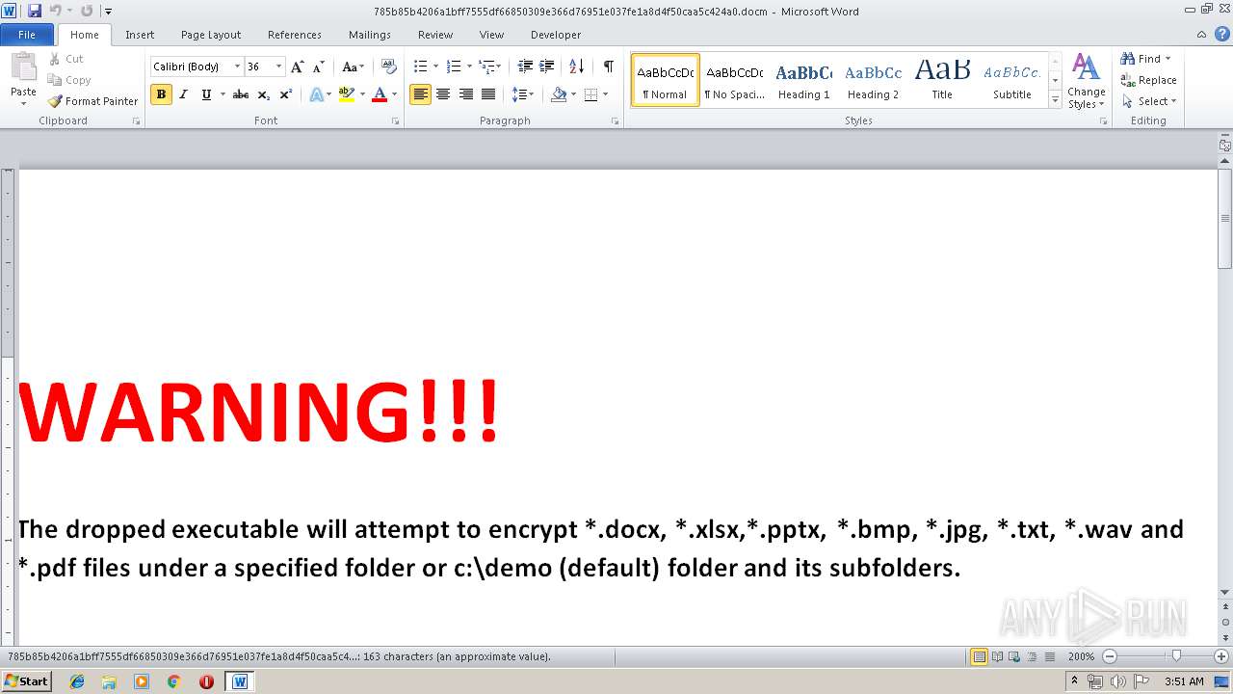
Task: Switch to Page Layout tab
Action: [211, 35]
